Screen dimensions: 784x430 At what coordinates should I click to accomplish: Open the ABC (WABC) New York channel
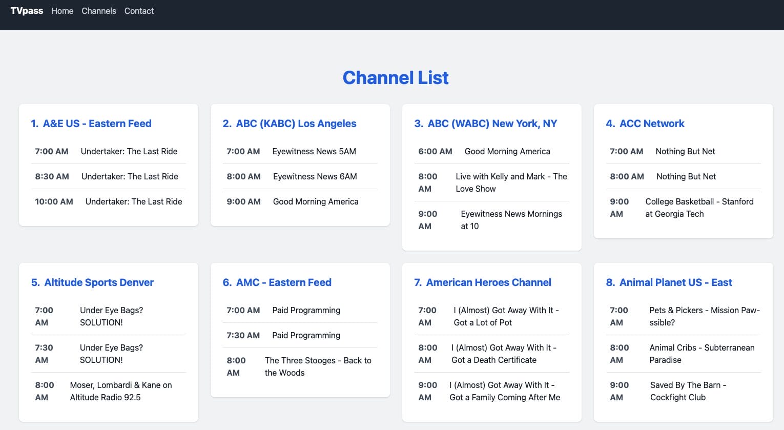[x=485, y=124]
